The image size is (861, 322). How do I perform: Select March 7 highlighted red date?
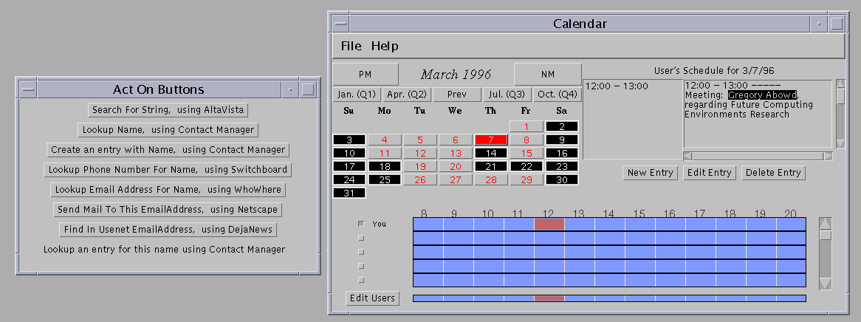point(490,140)
